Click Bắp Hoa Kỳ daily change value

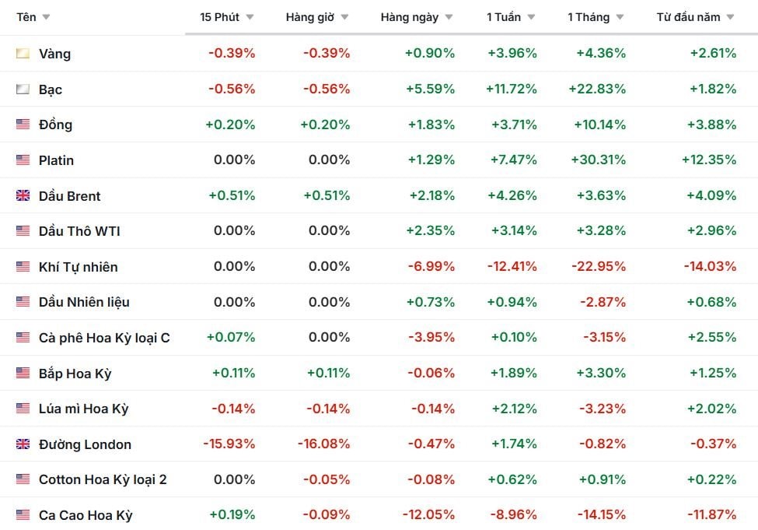pyautogui.click(x=430, y=373)
